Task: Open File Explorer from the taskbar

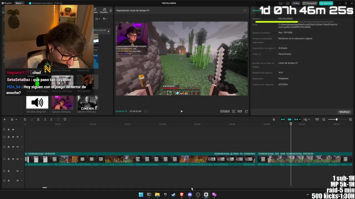Action: (157, 195)
